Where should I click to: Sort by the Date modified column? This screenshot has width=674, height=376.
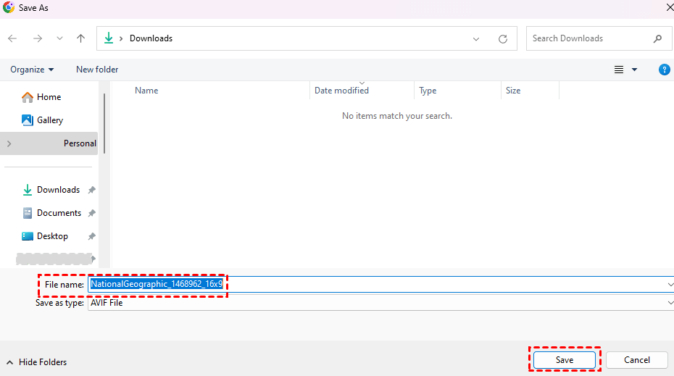[x=341, y=91]
